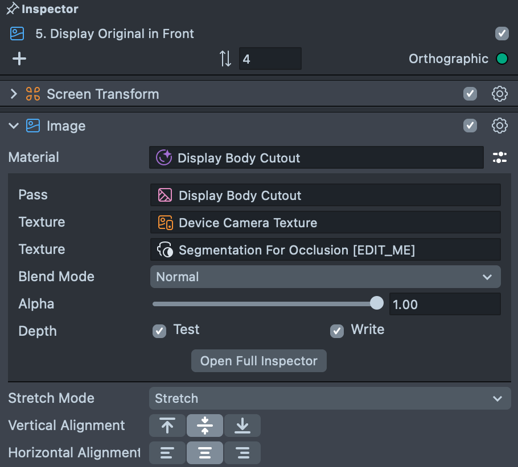Click the Open Full Inspector button
518x467 pixels.
259,361
